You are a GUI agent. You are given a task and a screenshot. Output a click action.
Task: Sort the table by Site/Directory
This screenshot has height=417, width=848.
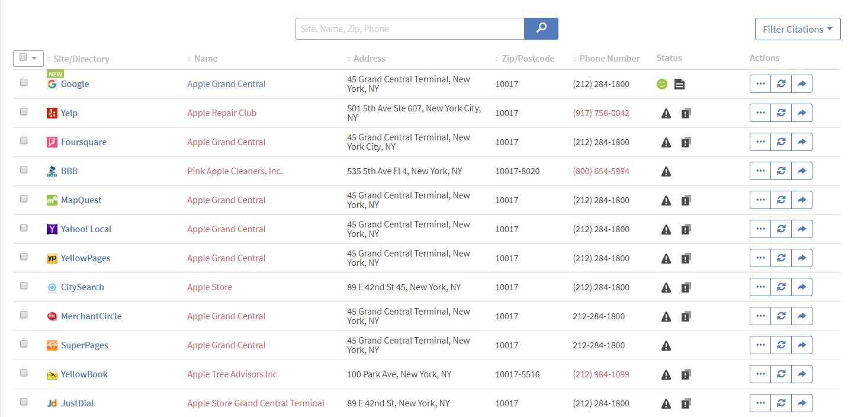click(x=81, y=59)
